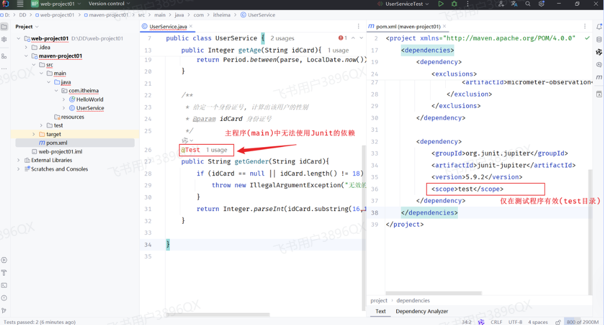The width and height of the screenshot is (604, 325).
Task: Open the Maven tool window icon
Action: tap(599, 77)
